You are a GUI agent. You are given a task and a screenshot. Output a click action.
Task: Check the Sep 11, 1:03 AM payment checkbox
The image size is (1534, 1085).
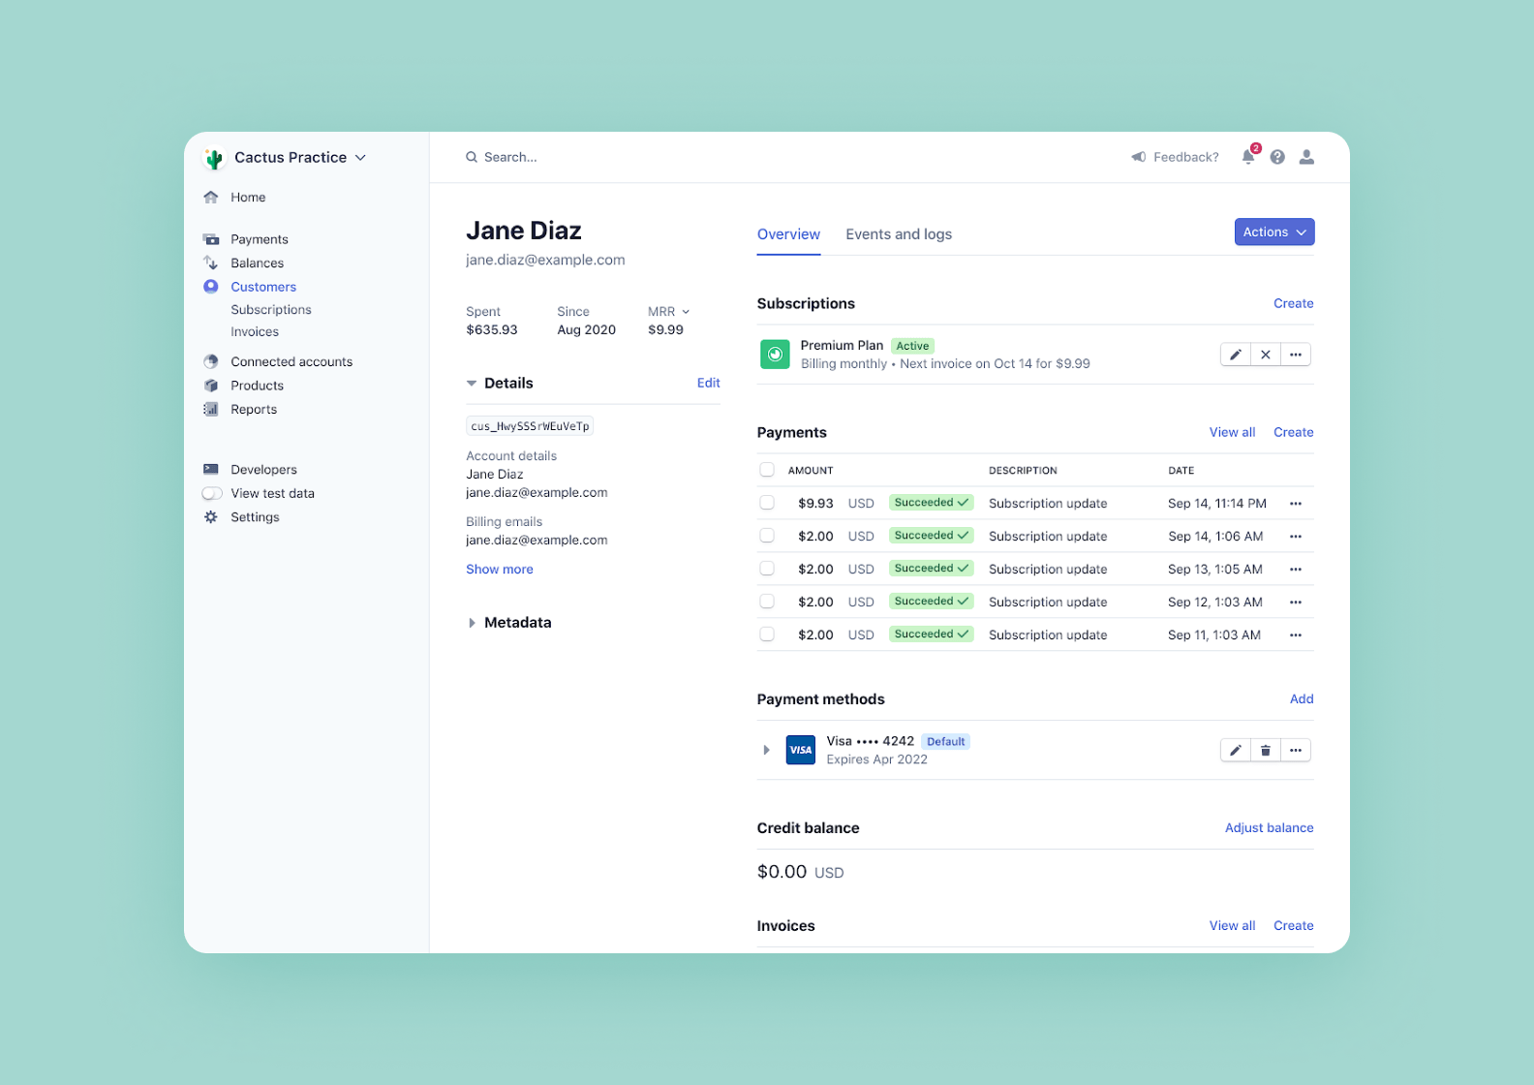click(767, 635)
